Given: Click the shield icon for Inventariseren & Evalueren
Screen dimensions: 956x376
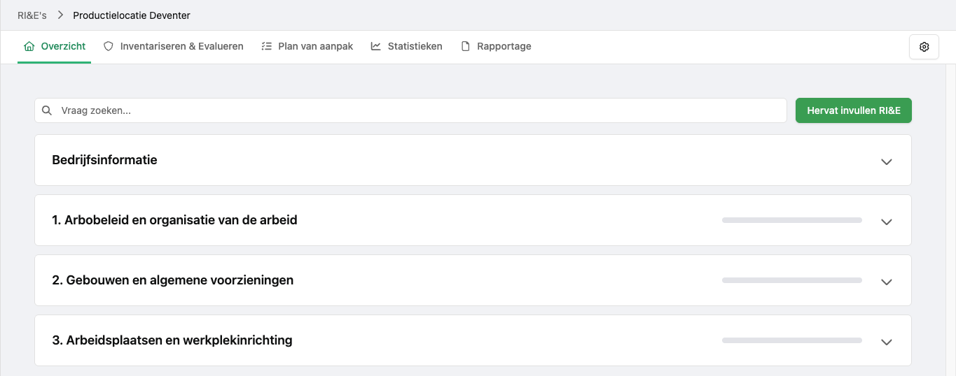Looking at the screenshot, I should (x=109, y=47).
